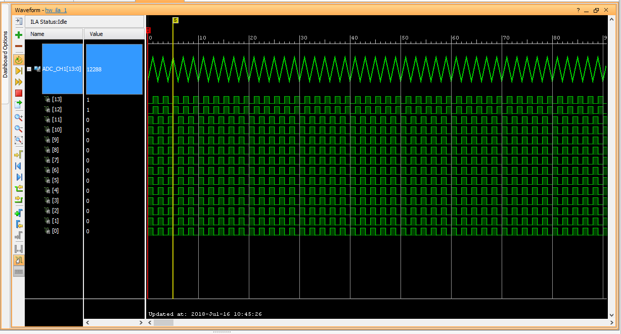The image size is (621, 334).
Task: Click the 12288 value cell
Action: point(114,69)
